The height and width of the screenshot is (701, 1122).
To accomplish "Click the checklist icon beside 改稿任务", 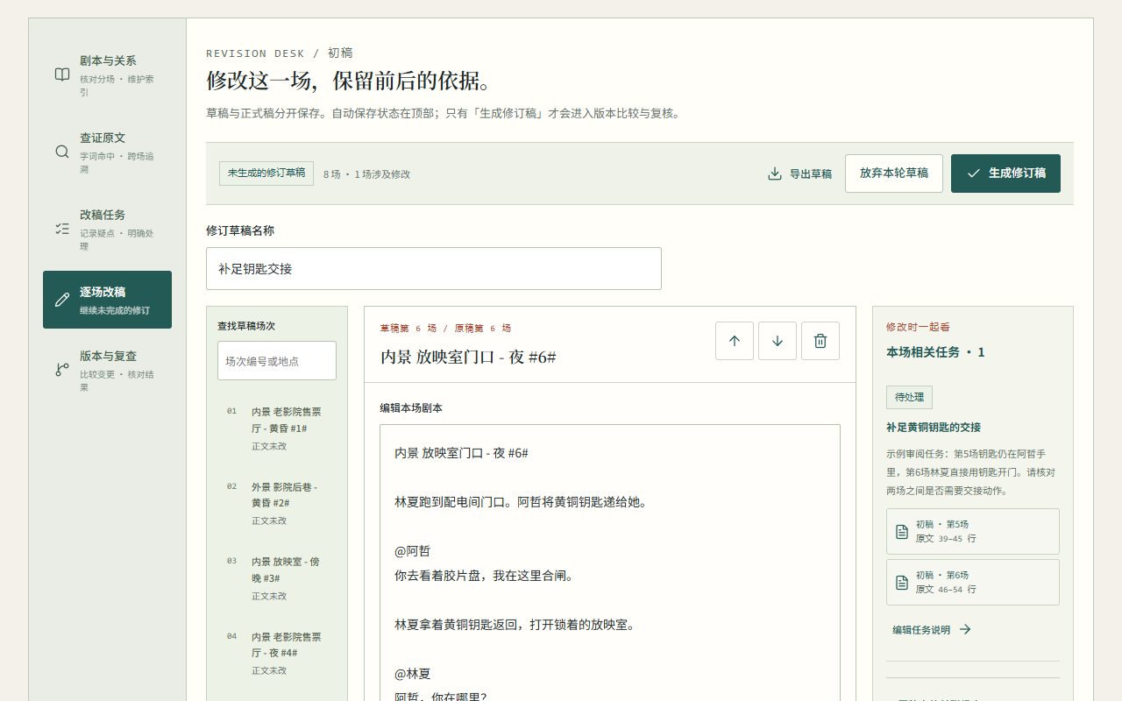I will pos(62,229).
